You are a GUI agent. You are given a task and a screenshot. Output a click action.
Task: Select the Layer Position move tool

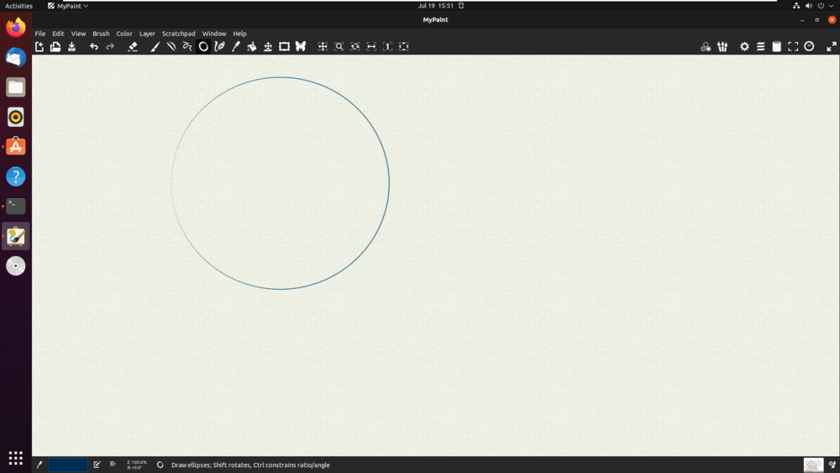(x=268, y=46)
